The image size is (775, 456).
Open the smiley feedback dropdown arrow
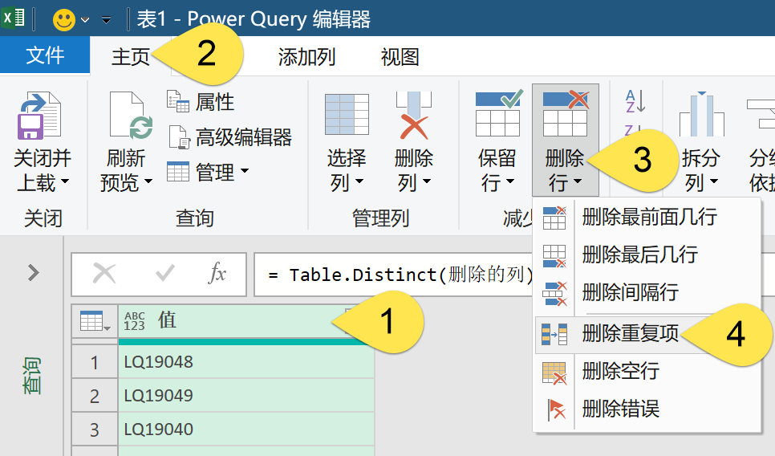(85, 20)
